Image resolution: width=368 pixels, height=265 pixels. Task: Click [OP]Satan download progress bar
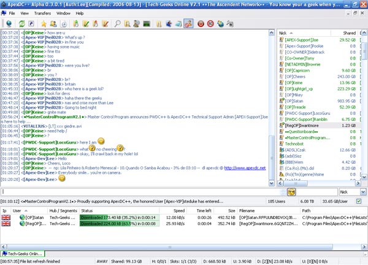point(119,218)
